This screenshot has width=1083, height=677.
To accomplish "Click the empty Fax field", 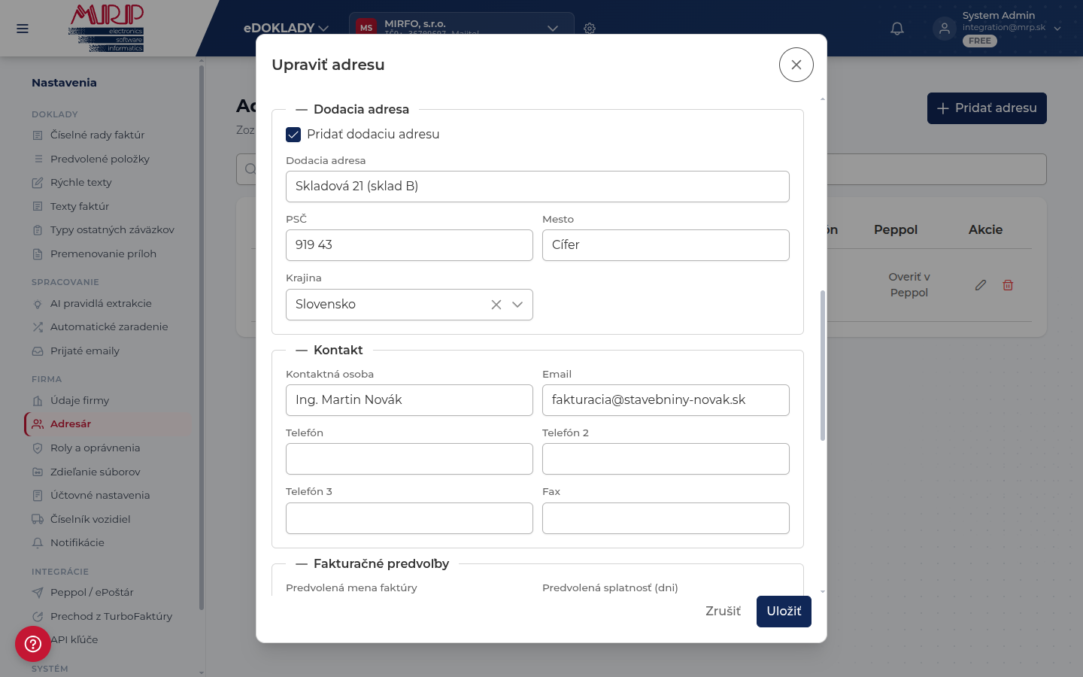I will 666,518.
